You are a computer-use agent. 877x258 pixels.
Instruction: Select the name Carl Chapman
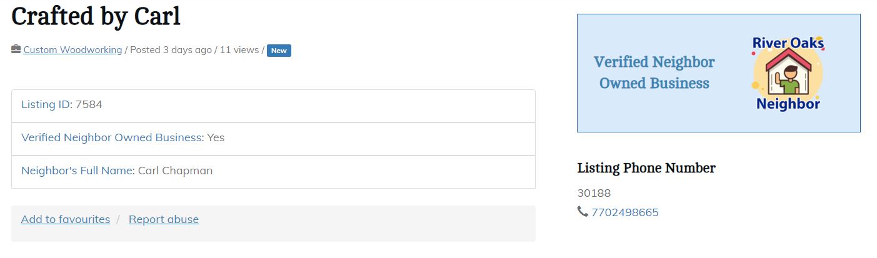click(175, 171)
